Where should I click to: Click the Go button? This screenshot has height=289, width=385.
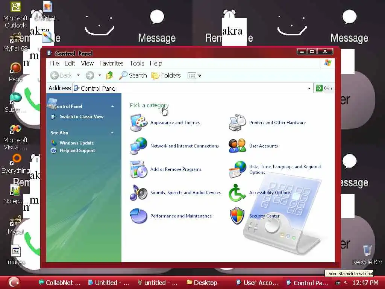click(x=324, y=88)
